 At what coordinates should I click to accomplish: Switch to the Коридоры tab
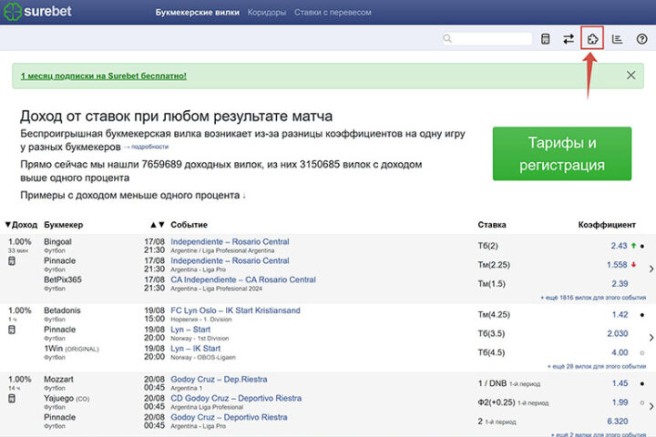266,14
